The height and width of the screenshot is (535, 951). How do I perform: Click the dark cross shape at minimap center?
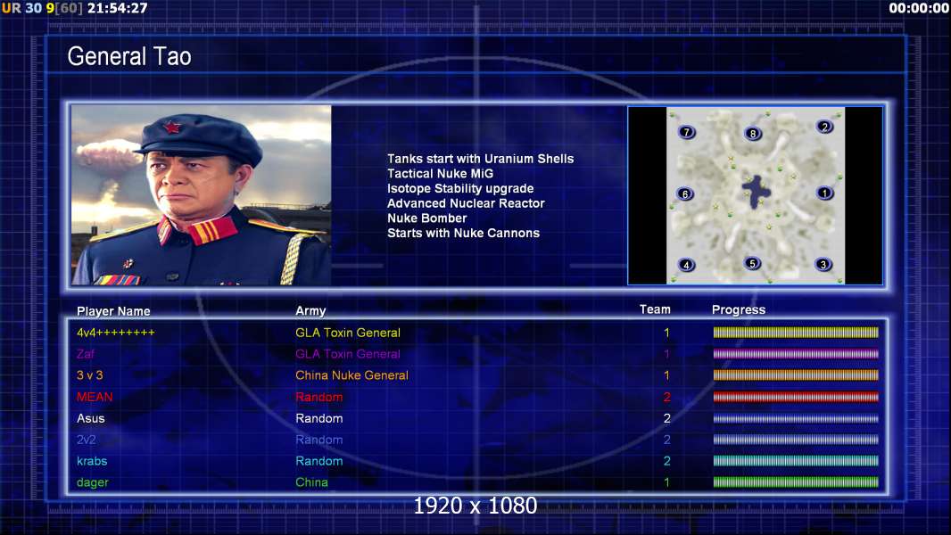(x=757, y=192)
